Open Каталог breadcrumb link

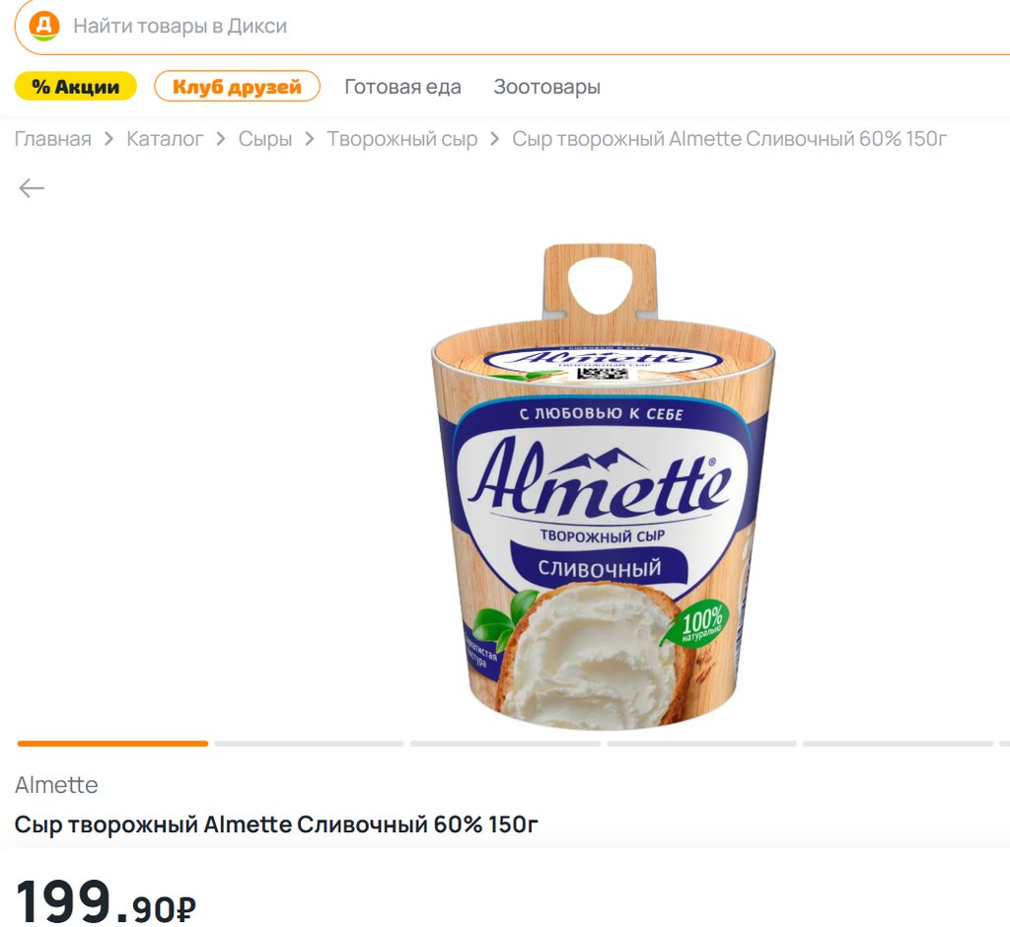coord(165,139)
